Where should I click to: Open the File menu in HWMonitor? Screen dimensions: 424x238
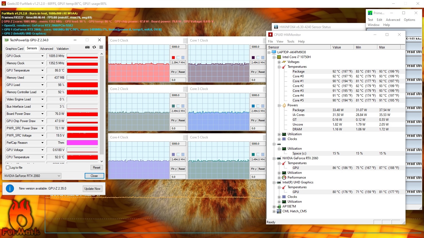point(270,41)
